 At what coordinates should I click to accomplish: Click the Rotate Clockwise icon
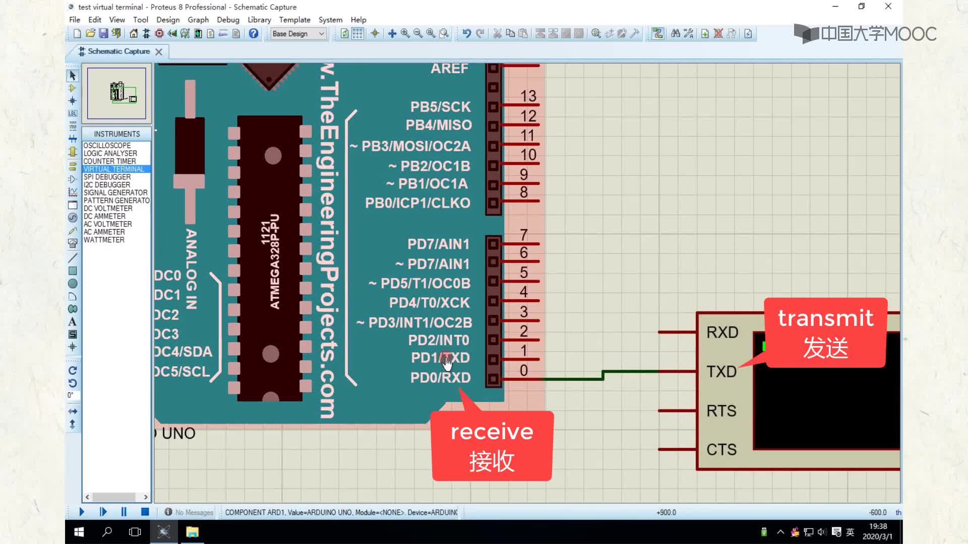pos(73,371)
